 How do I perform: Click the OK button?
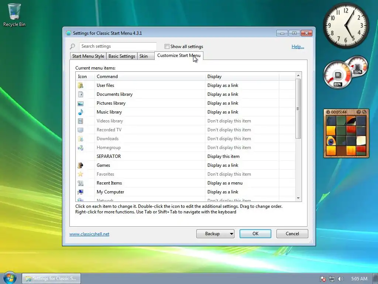click(255, 234)
